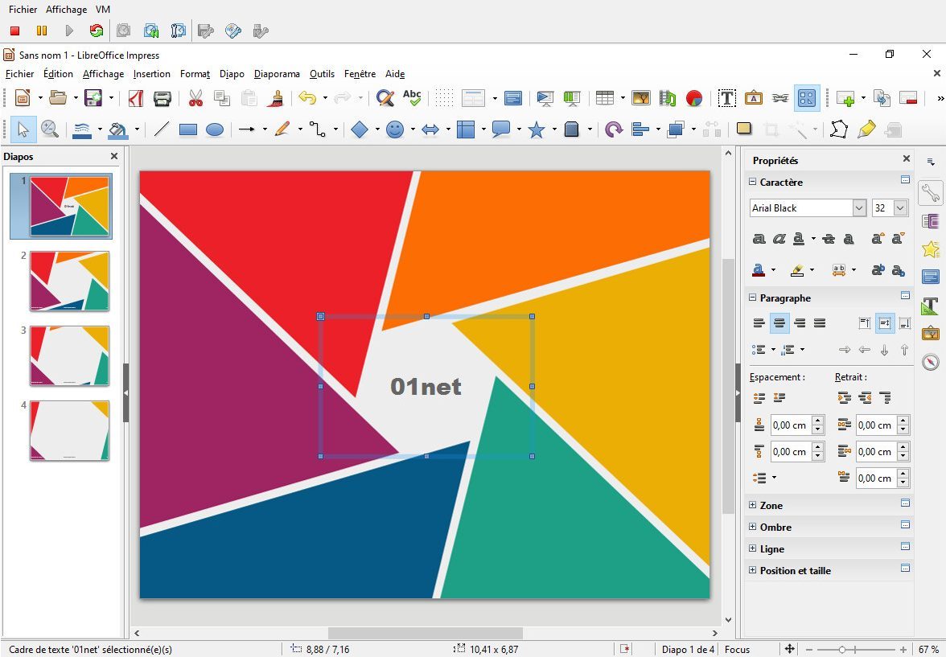Open the Arial Black font name dropdown
The image size is (946, 657).
point(859,208)
